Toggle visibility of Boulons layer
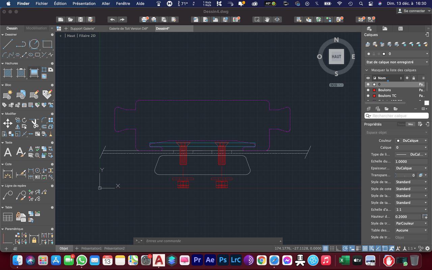Viewport: 432px width, 270px height. point(368,90)
